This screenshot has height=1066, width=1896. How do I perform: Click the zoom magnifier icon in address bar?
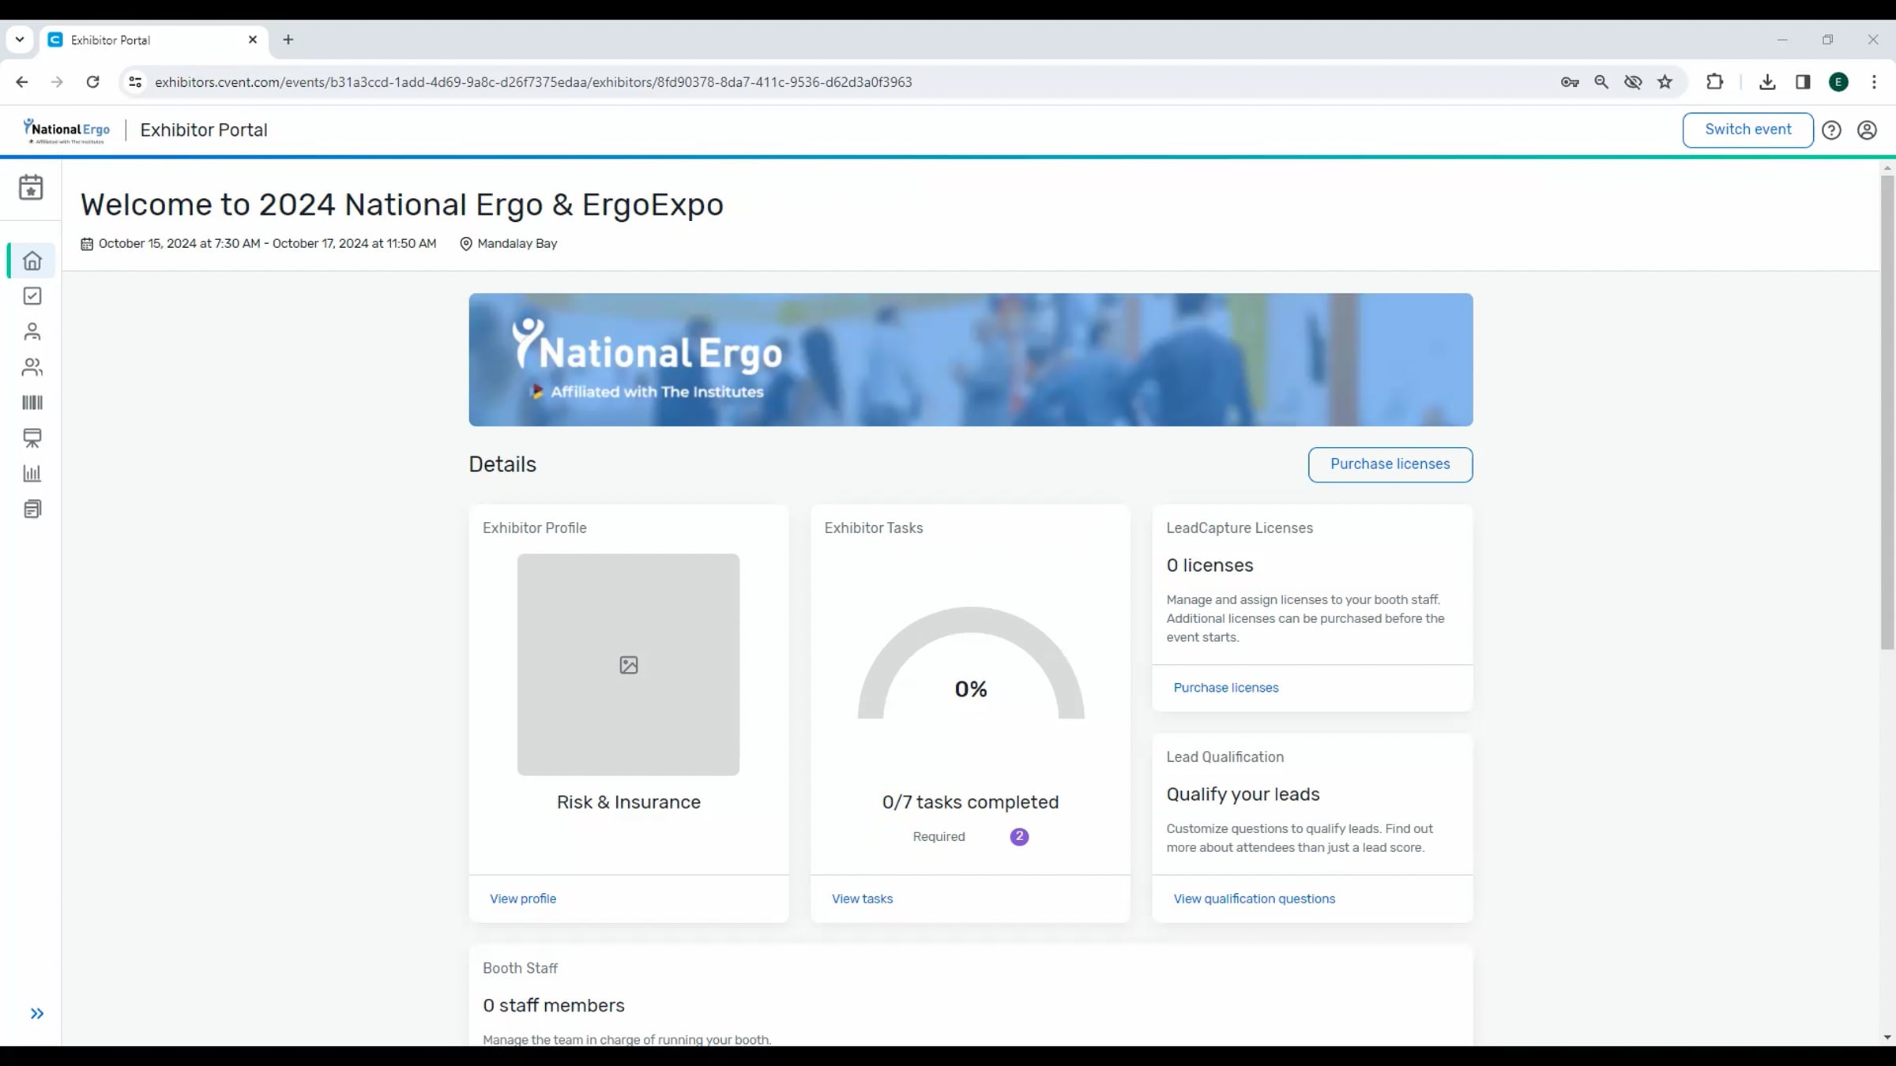click(1601, 82)
